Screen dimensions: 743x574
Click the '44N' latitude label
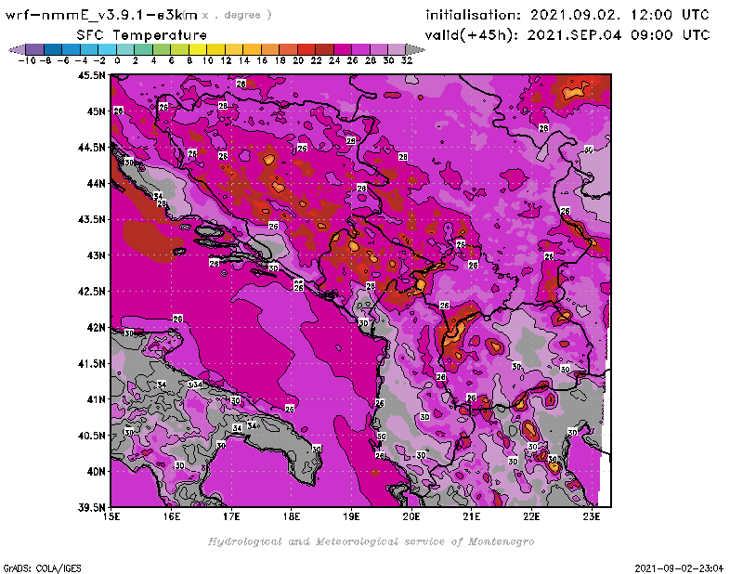pyautogui.click(x=96, y=183)
